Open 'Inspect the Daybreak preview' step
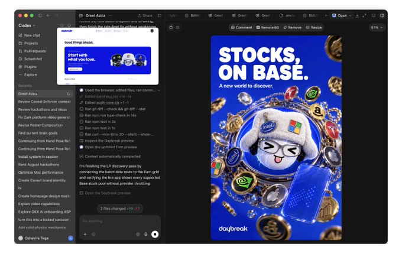402x263 pixels. tap(106, 141)
